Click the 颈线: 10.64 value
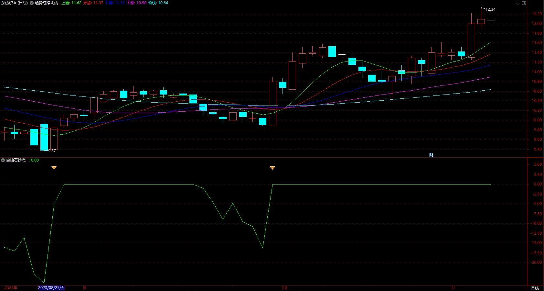544x291 pixels. (158, 3)
